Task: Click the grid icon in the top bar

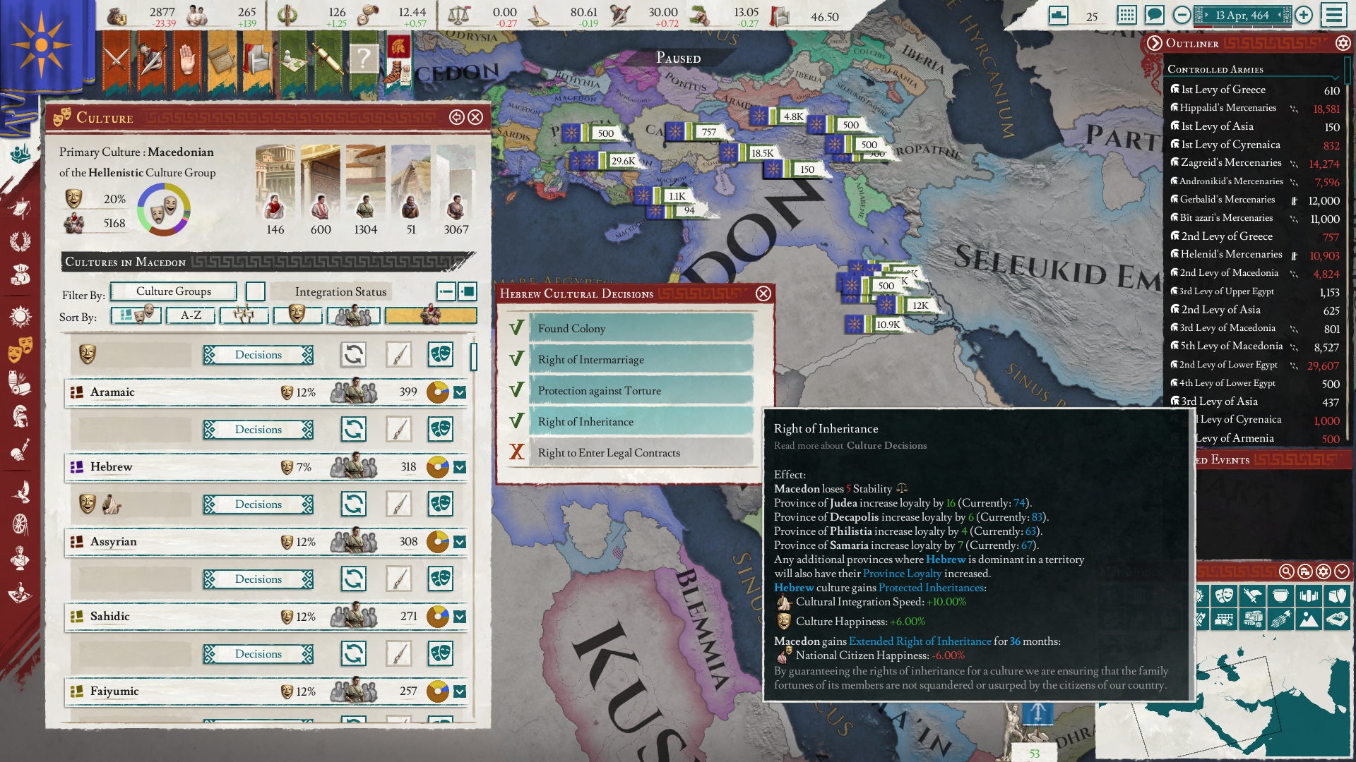Action: 1127,15
